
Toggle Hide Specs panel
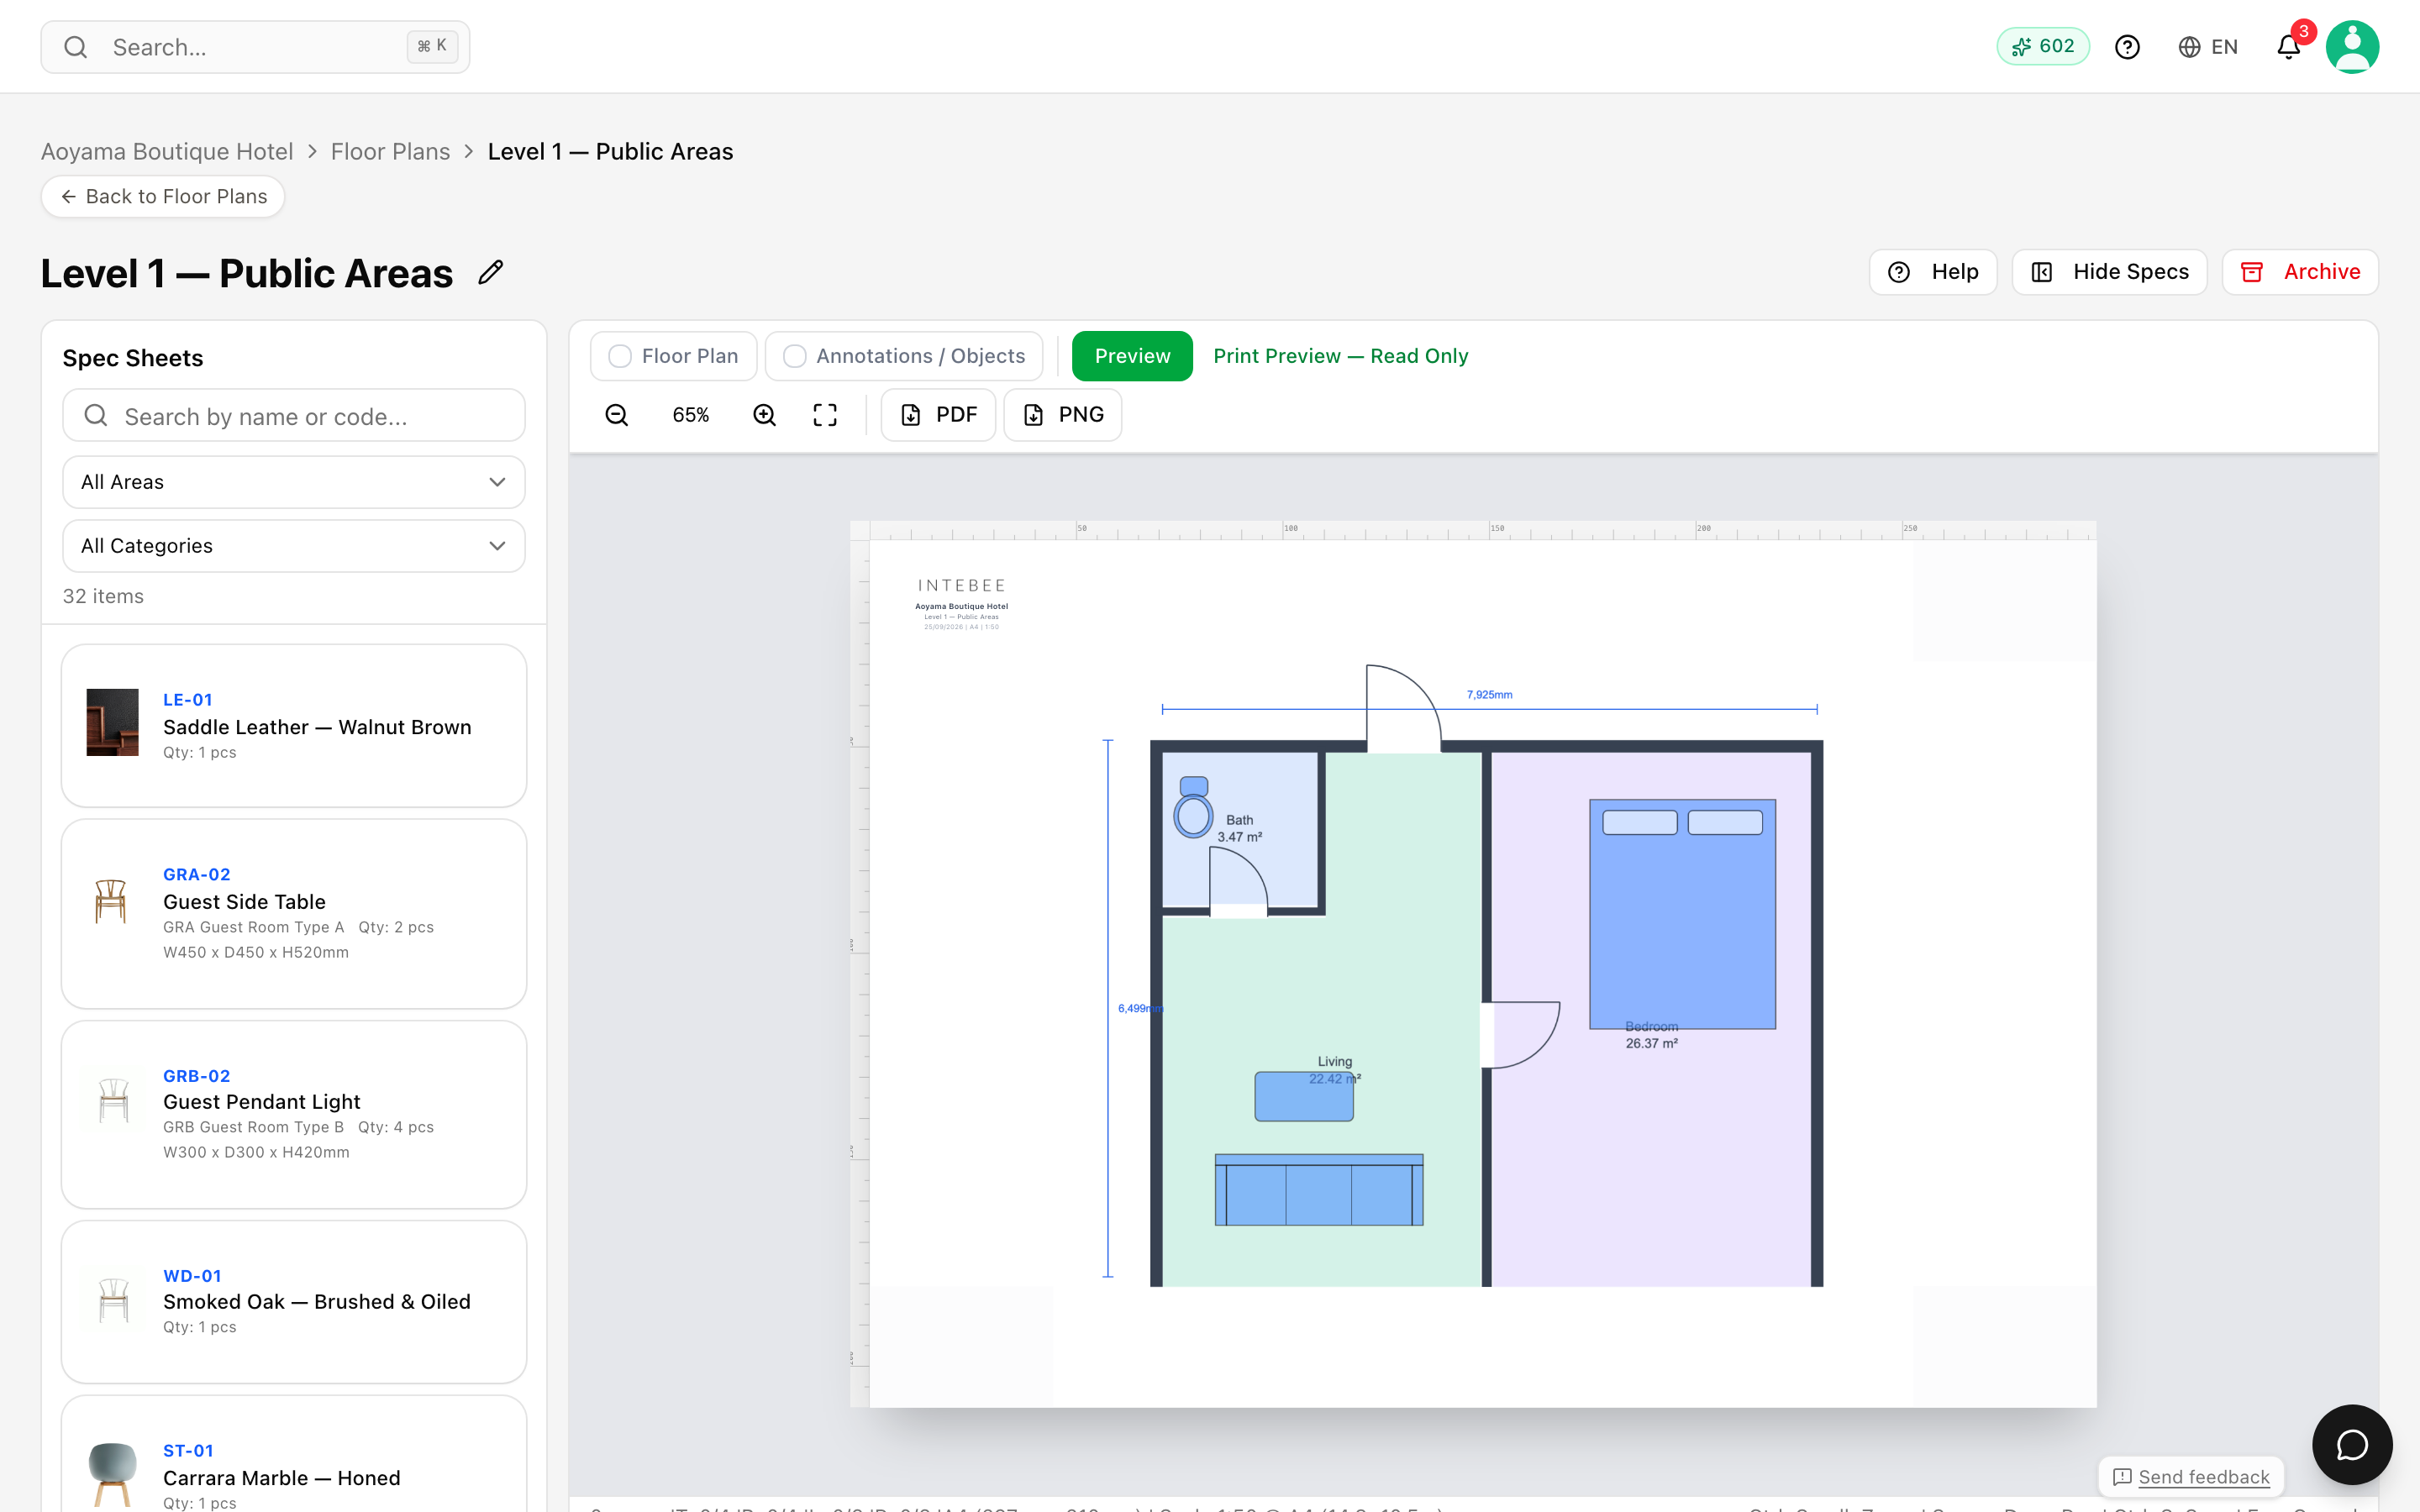coord(2109,272)
